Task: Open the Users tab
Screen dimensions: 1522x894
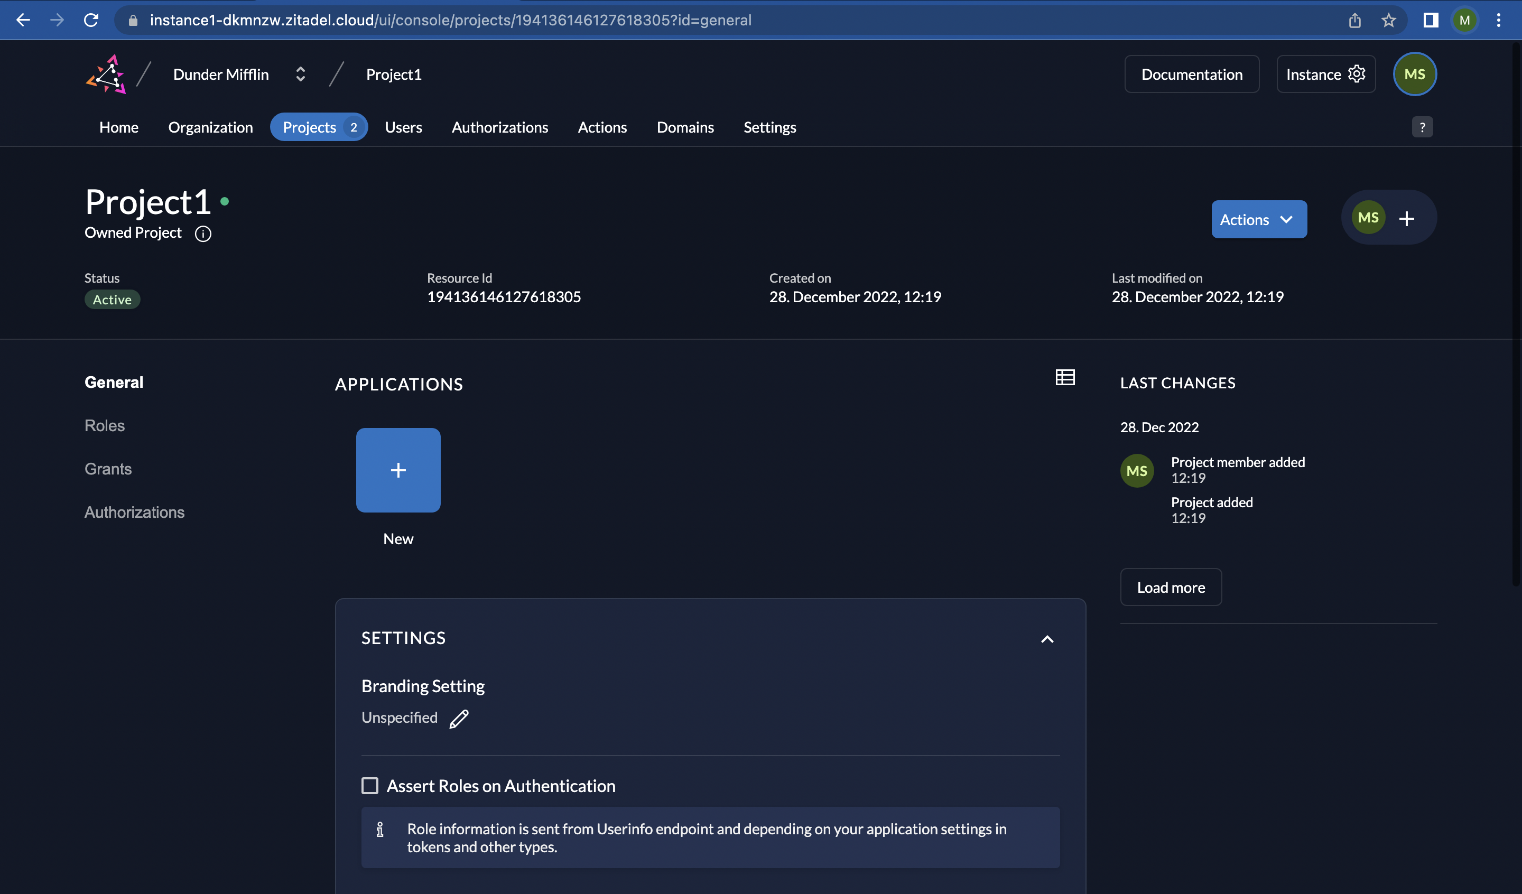Action: coord(403,127)
